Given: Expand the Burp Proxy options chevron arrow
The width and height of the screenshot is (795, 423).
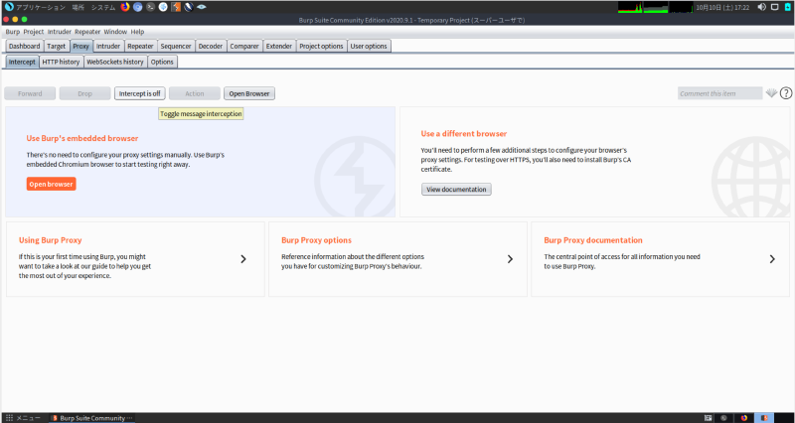Looking at the screenshot, I should click(510, 259).
